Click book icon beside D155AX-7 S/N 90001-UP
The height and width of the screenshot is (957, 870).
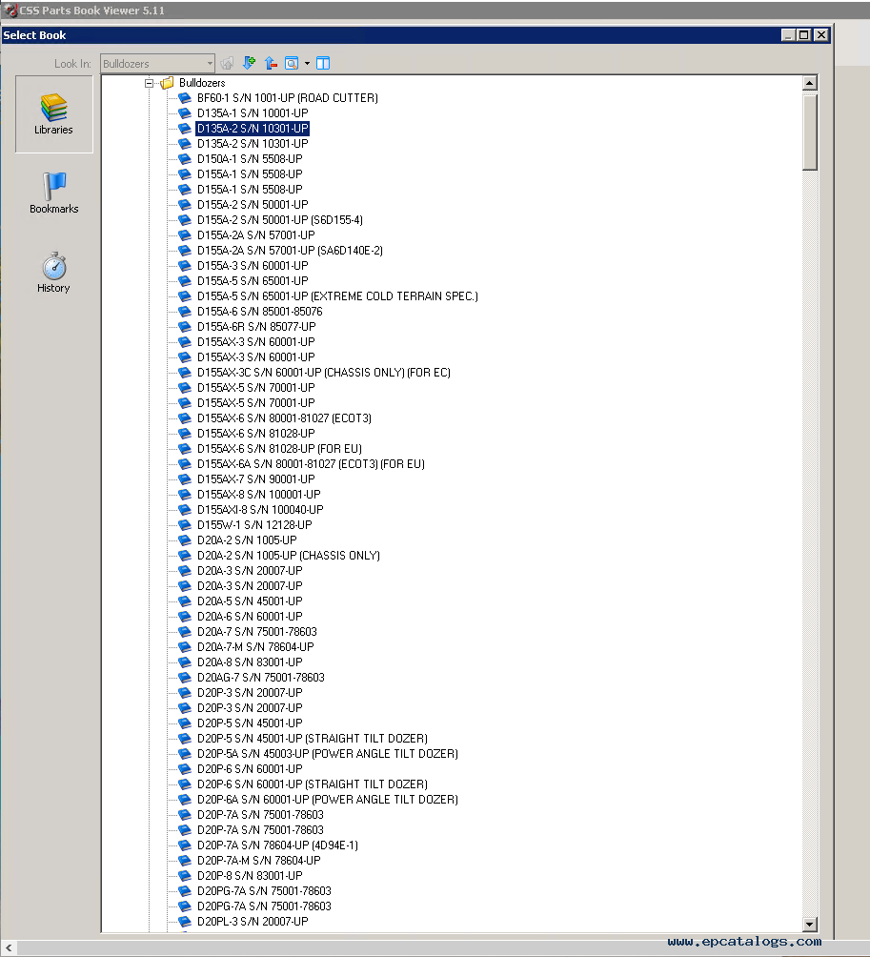click(184, 479)
